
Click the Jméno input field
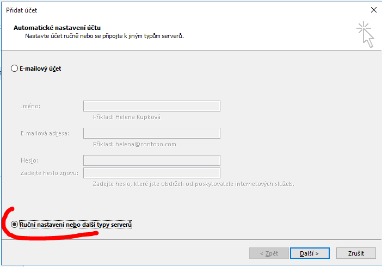click(x=152, y=106)
